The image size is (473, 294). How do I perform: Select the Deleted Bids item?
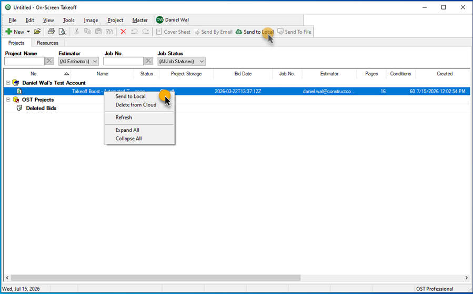coord(41,108)
